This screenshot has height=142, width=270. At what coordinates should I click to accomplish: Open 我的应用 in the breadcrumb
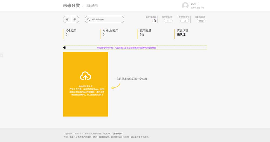coord(92,6)
